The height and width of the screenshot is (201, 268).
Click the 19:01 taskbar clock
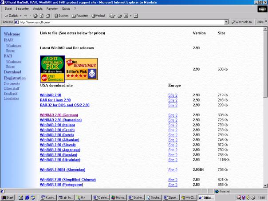pos(261,198)
